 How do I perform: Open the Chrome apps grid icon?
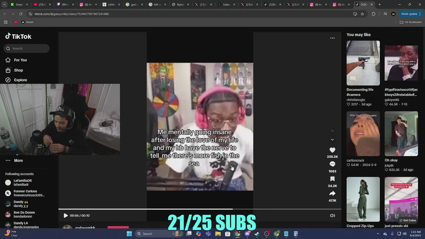click(x=6, y=22)
